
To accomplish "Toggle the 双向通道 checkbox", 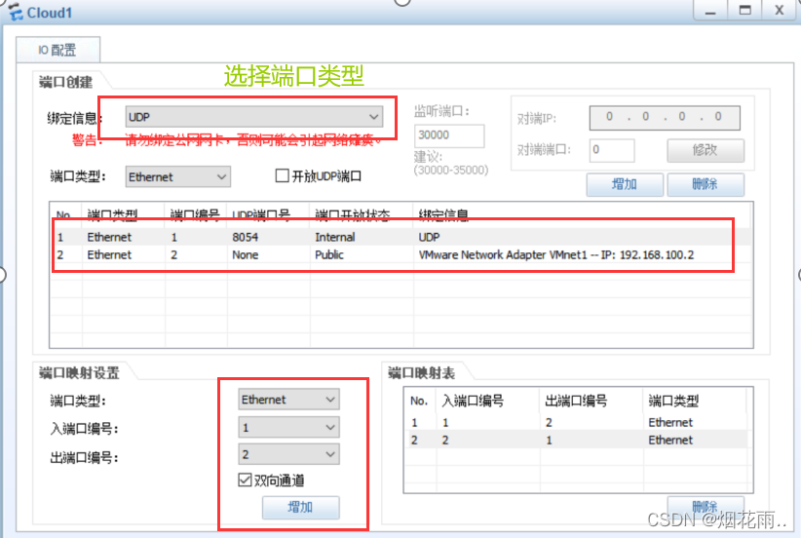I will click(x=246, y=480).
